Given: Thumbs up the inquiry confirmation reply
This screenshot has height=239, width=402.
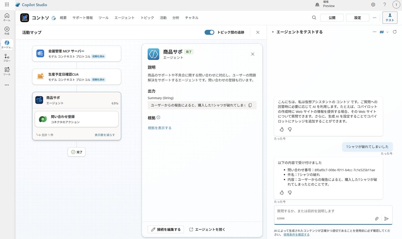Looking at the screenshot, I should 282,192.
